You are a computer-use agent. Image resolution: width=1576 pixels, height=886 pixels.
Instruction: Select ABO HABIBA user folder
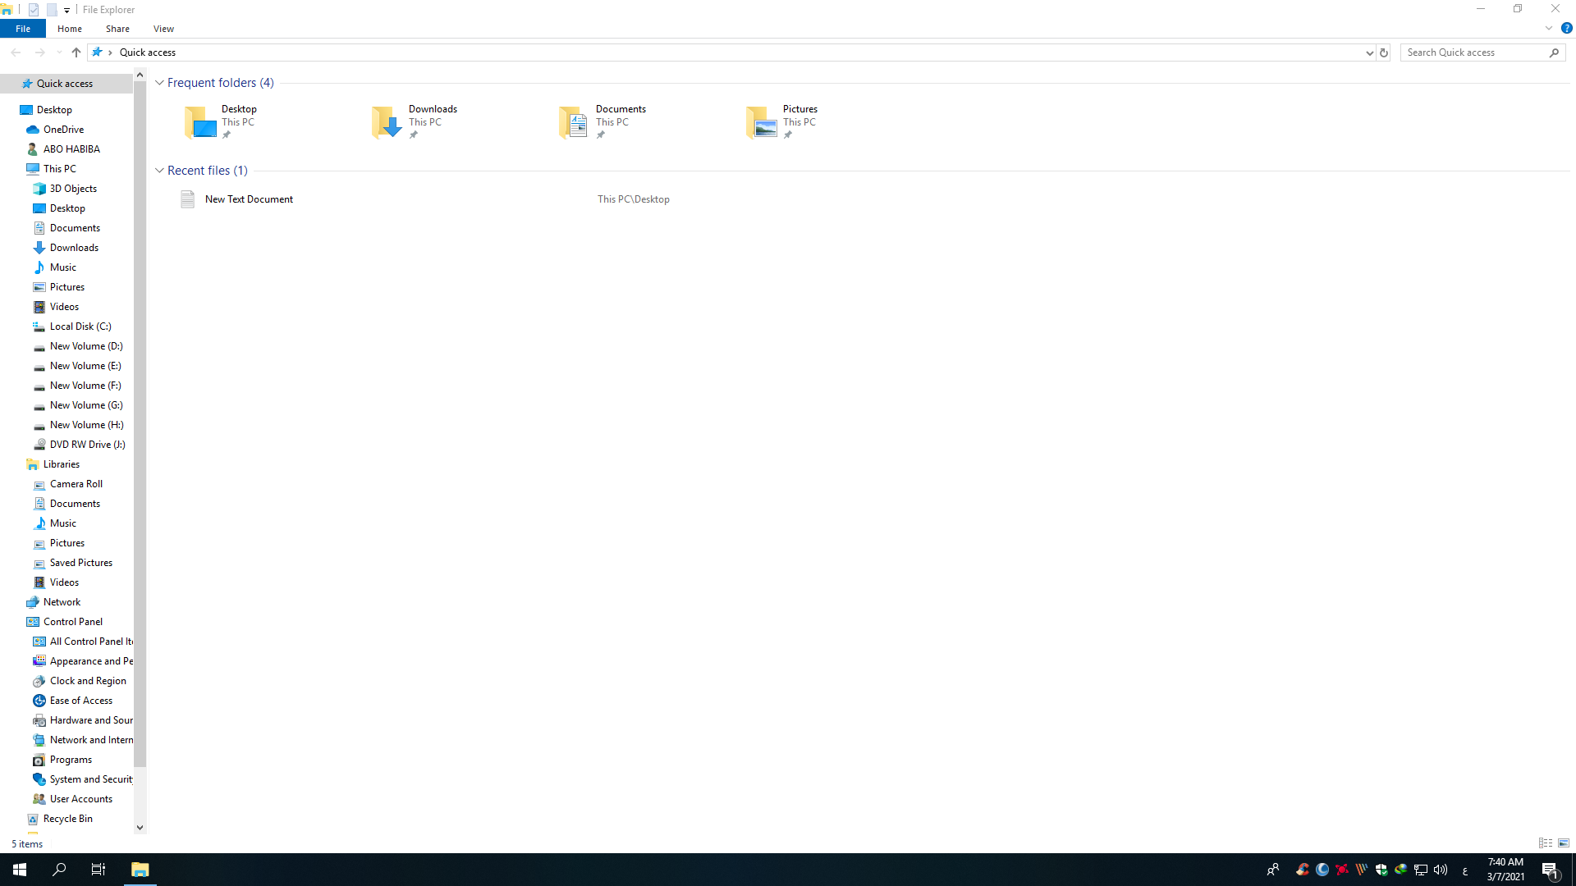click(x=71, y=149)
